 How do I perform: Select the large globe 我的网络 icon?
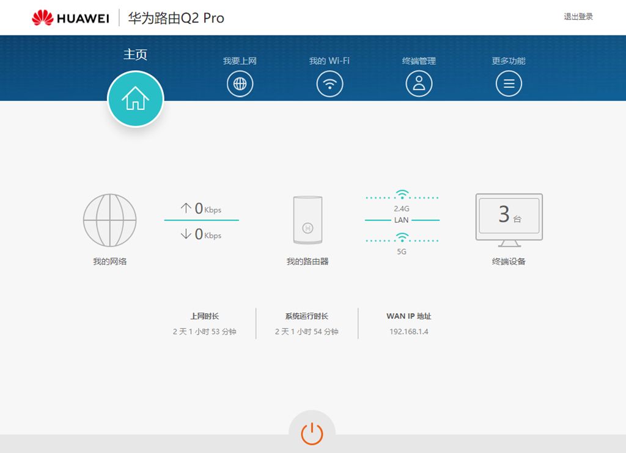pyautogui.click(x=110, y=220)
